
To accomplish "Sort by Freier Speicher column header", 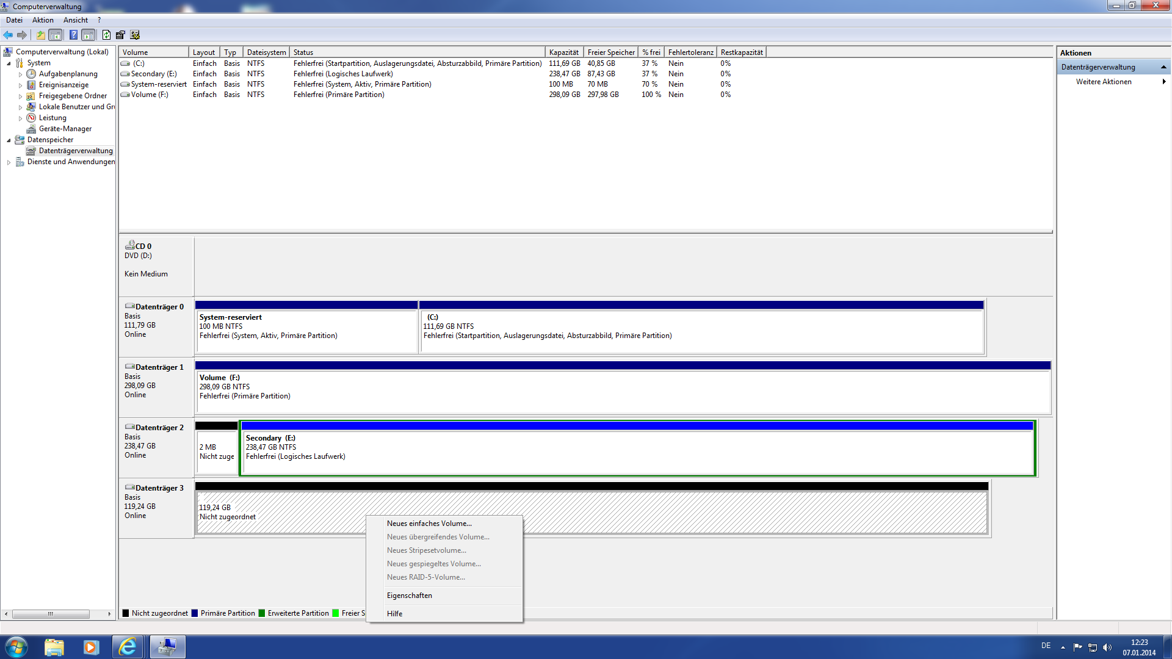I will pos(610,52).
